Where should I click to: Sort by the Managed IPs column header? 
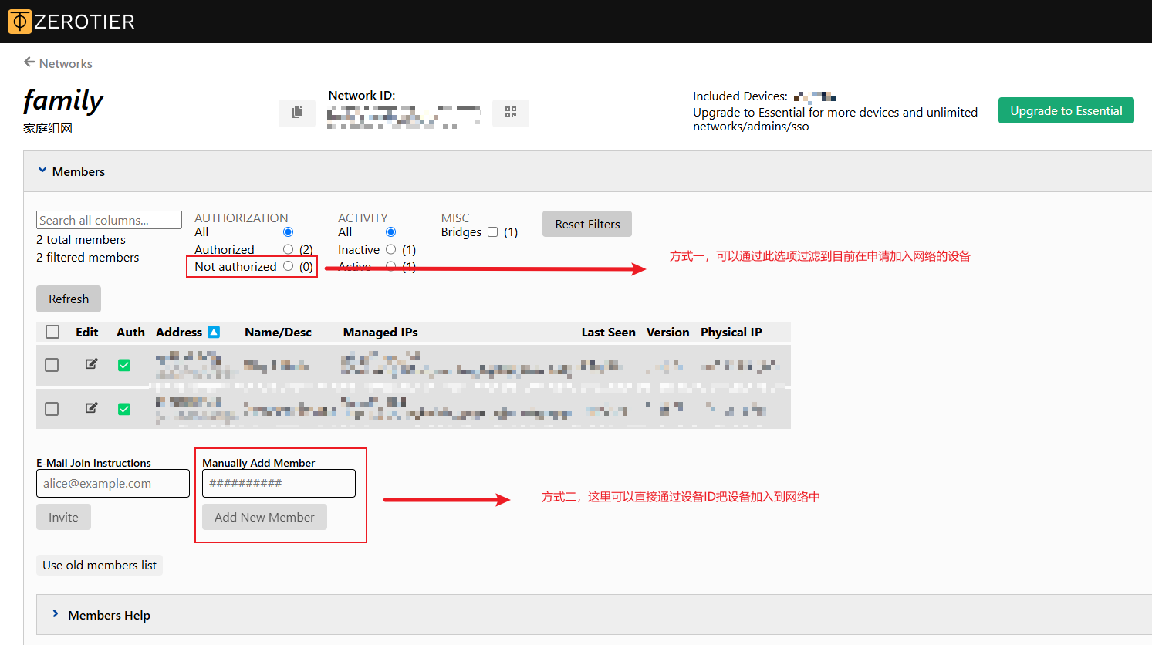pyautogui.click(x=380, y=332)
